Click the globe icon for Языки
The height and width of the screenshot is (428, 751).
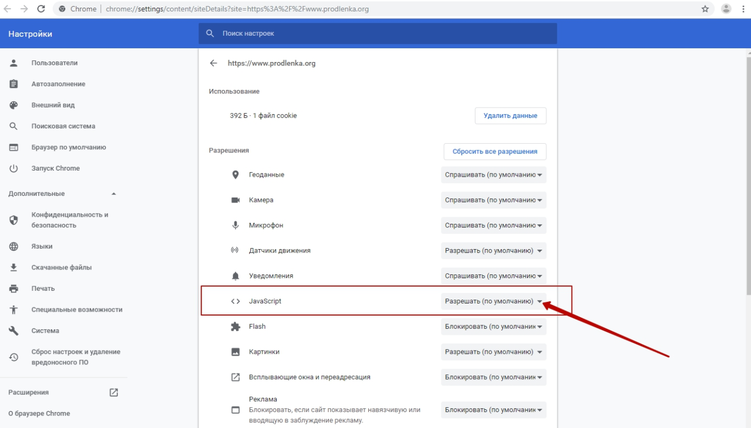[14, 246]
